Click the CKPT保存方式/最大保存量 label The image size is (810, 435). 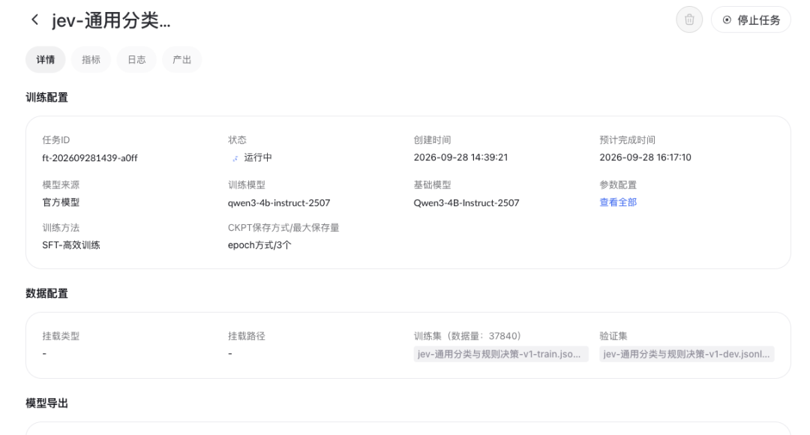pyautogui.click(x=283, y=228)
